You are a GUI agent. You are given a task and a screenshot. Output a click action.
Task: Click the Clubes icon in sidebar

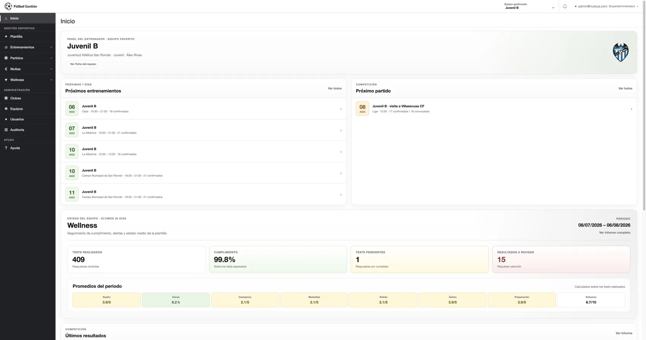coord(6,98)
